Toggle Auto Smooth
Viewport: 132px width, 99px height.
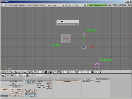(31, 81)
